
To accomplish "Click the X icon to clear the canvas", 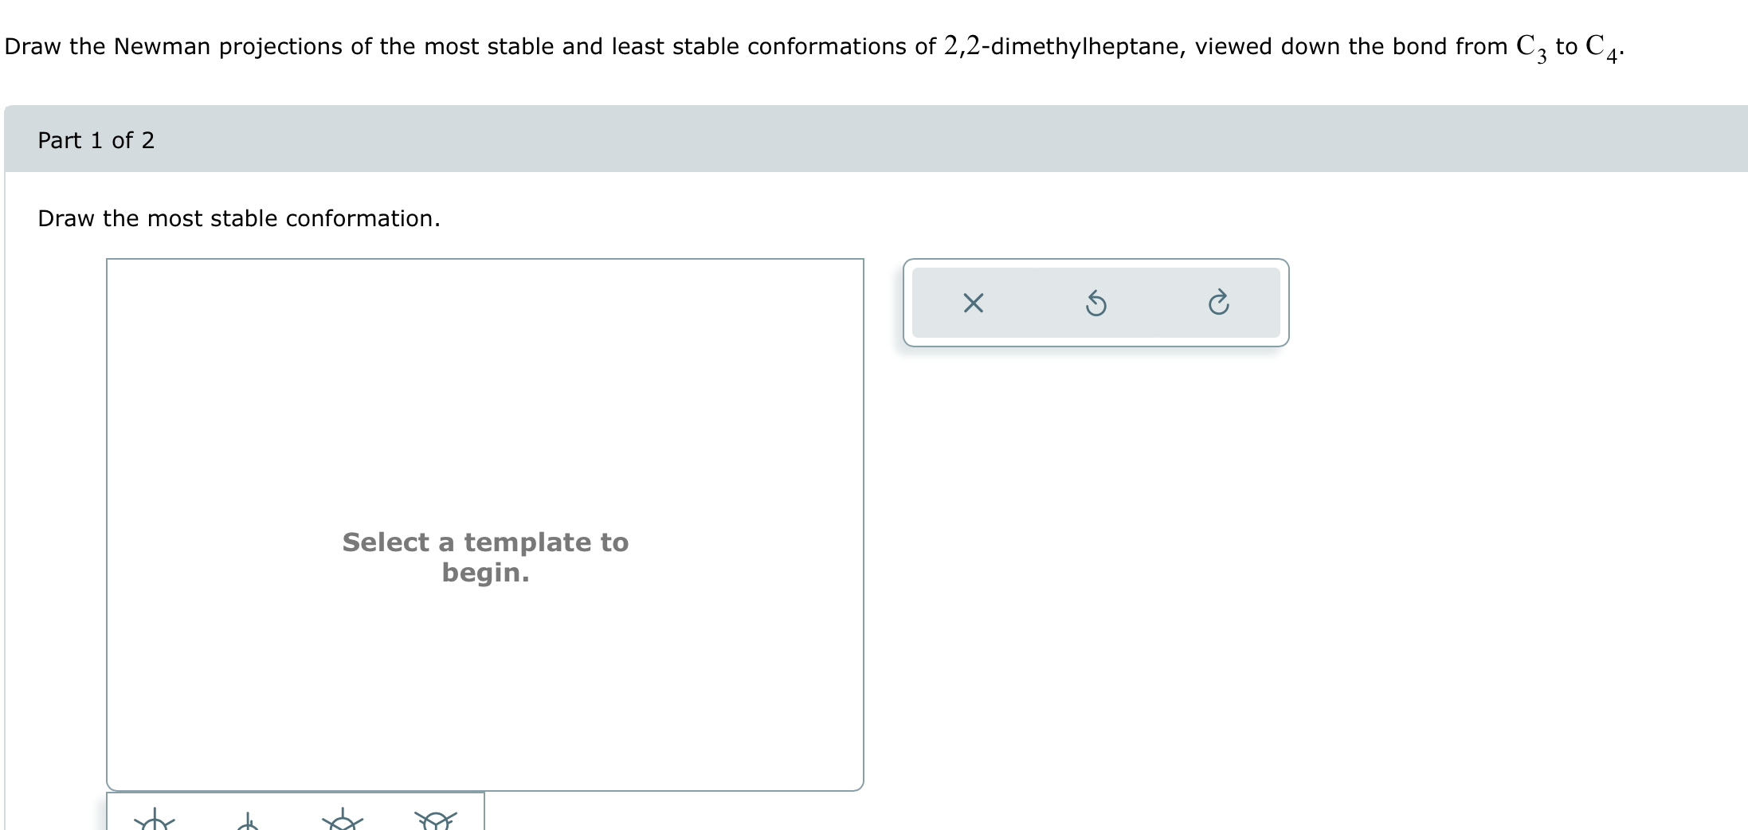I will 974,303.
